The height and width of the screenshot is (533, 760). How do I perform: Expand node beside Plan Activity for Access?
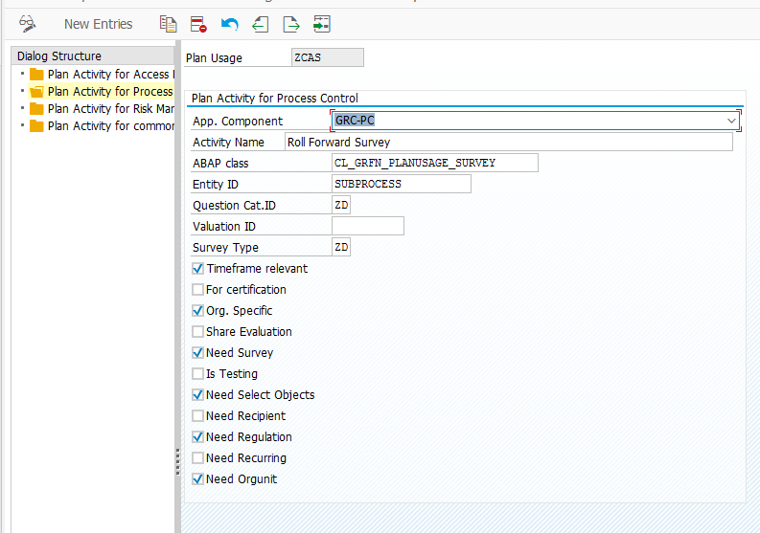pyautogui.click(x=22, y=74)
